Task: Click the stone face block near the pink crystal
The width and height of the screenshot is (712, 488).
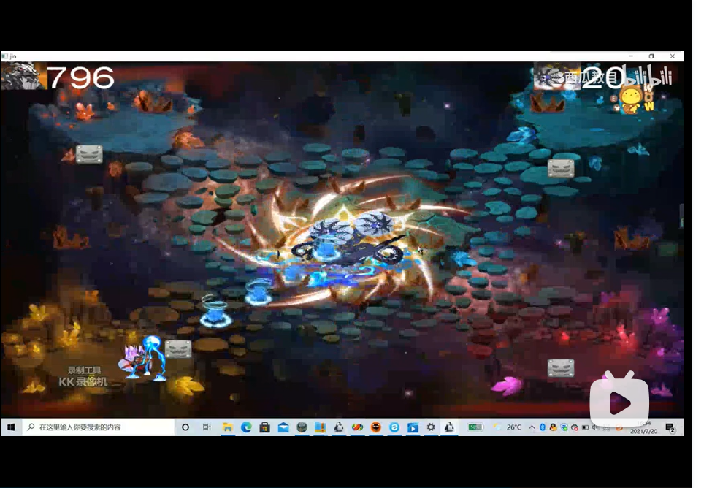Action: click(561, 368)
